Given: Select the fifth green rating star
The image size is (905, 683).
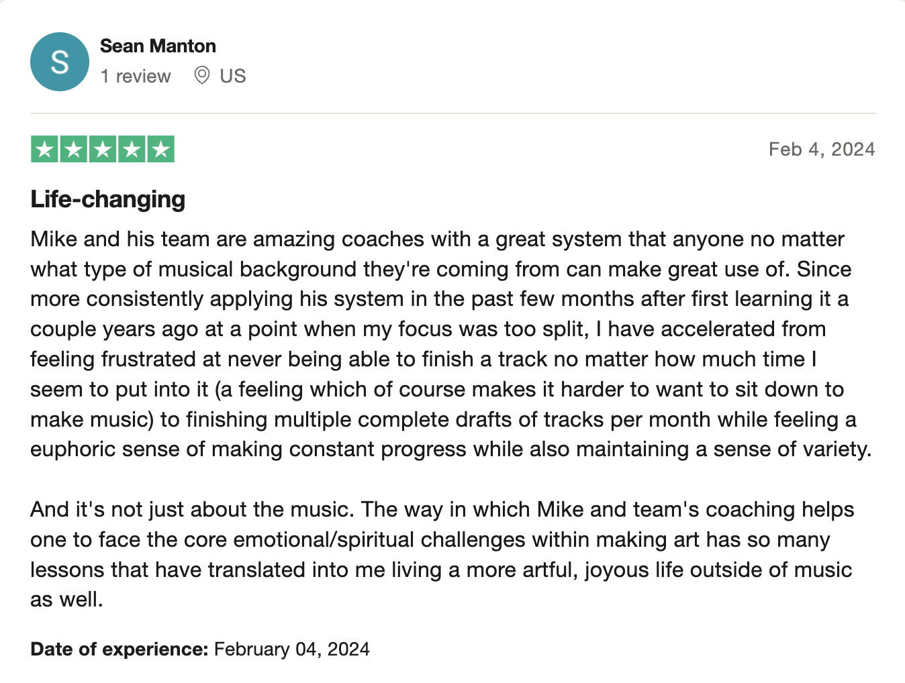Looking at the screenshot, I should (x=160, y=149).
